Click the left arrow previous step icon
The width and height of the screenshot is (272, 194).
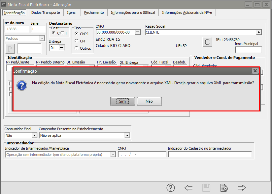coord(188,188)
